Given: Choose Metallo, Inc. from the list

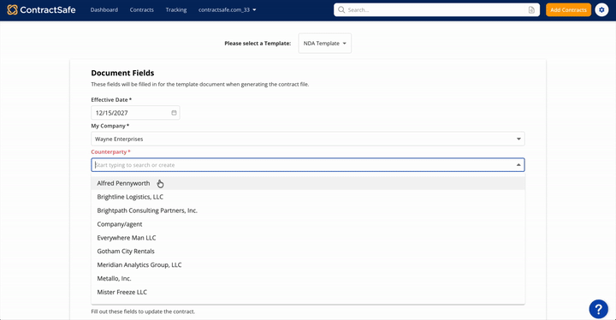Looking at the screenshot, I should point(308,278).
